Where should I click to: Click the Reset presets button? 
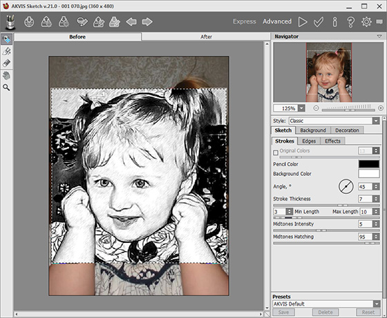[368, 312]
